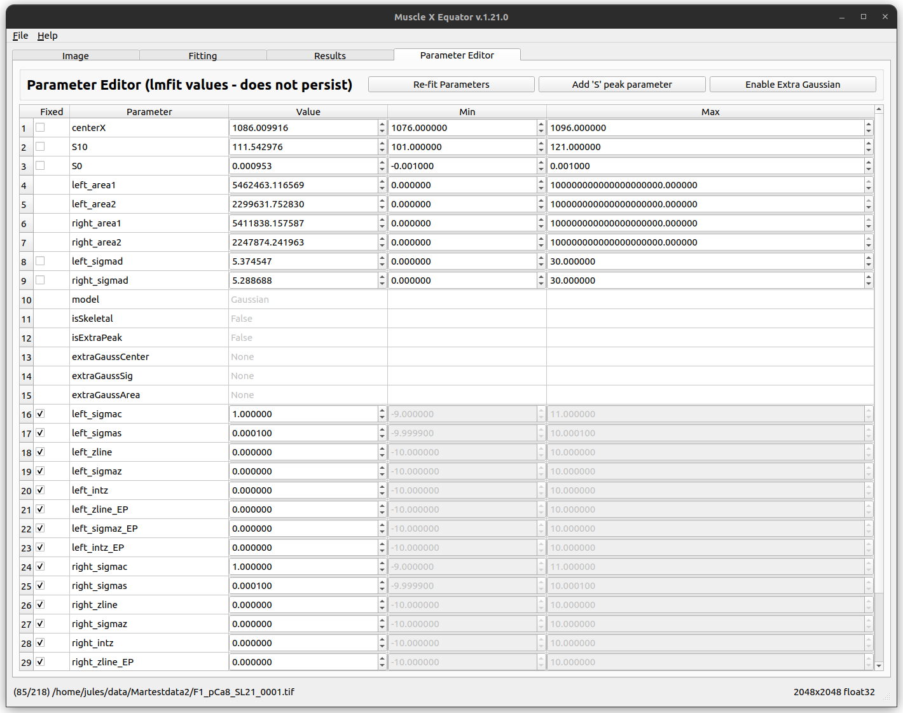Switch to the Image tab
This screenshot has height=713, width=903.
(x=76, y=55)
